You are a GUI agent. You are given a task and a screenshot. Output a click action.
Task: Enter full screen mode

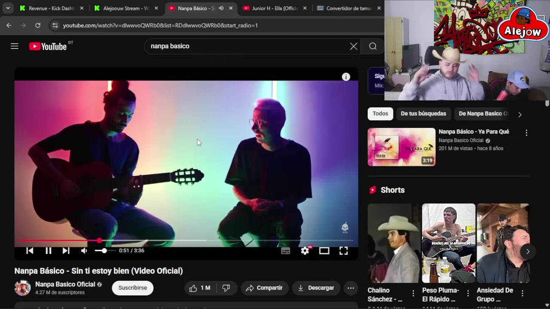point(343,251)
